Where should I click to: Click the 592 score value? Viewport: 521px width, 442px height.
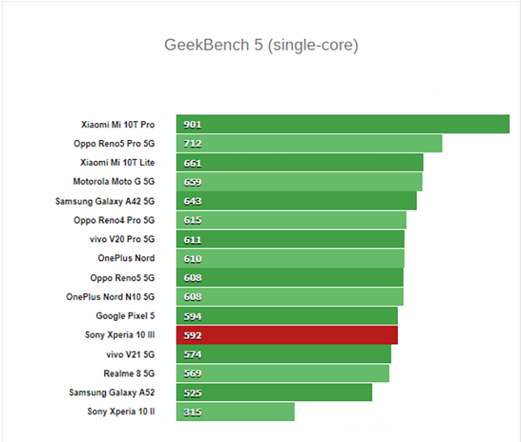point(192,335)
